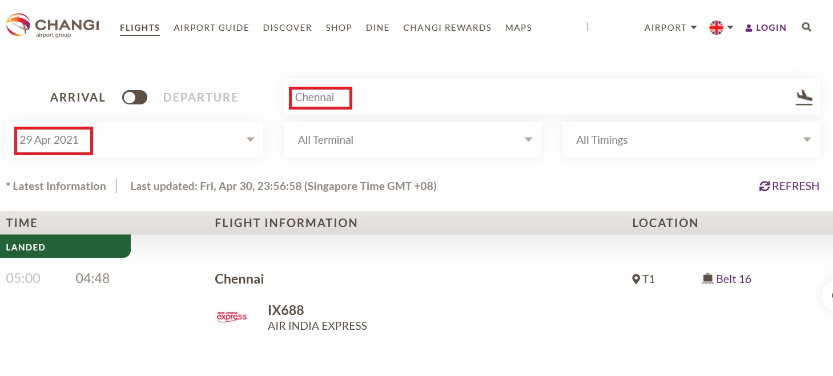Select the DEPARTURE label
This screenshot has width=833, height=376.
pyautogui.click(x=201, y=98)
